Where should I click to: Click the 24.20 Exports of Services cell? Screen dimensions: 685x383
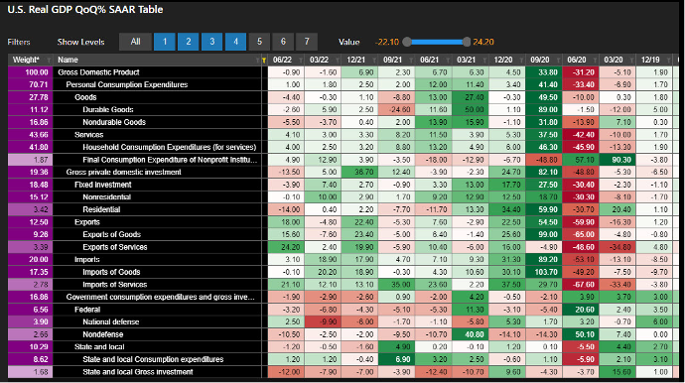tap(286, 247)
